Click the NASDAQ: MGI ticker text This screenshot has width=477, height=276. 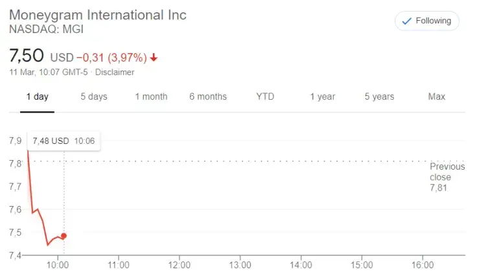tap(46, 29)
